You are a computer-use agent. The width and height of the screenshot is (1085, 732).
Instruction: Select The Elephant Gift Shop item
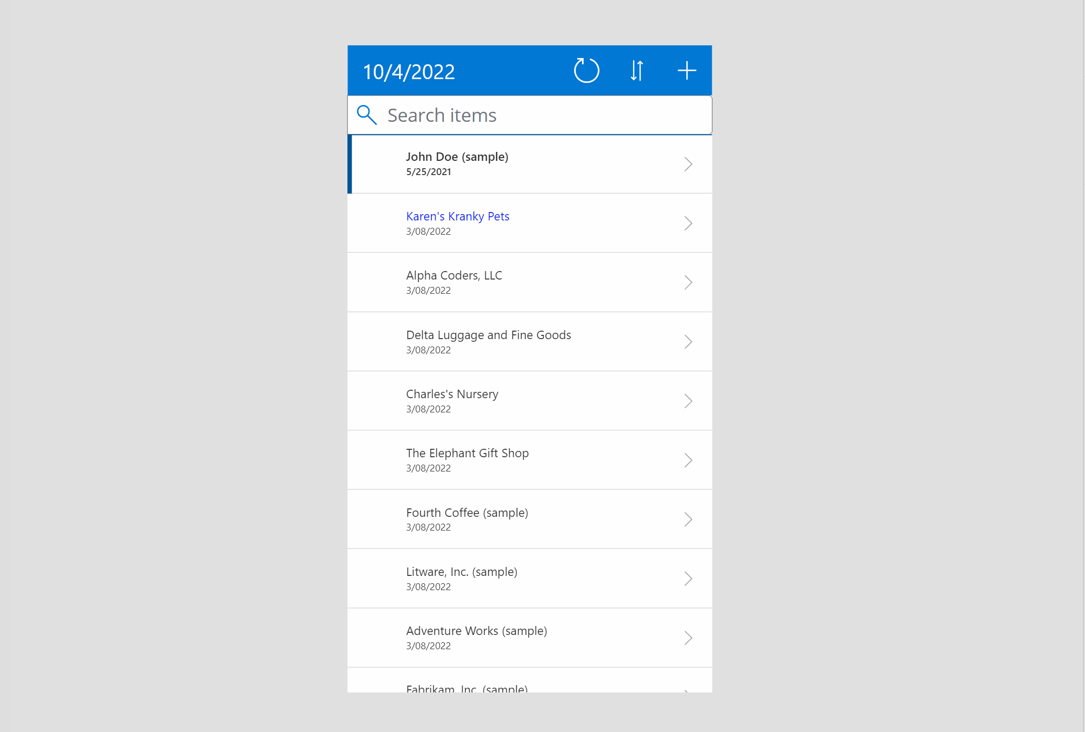coord(529,459)
